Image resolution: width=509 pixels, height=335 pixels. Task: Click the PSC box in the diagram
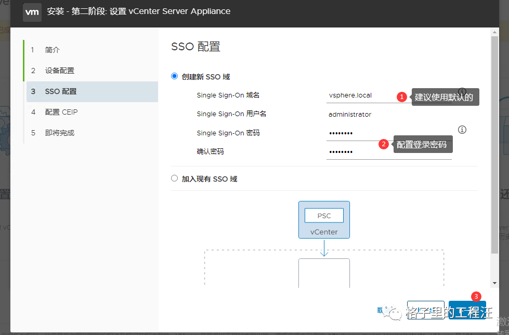(x=324, y=216)
